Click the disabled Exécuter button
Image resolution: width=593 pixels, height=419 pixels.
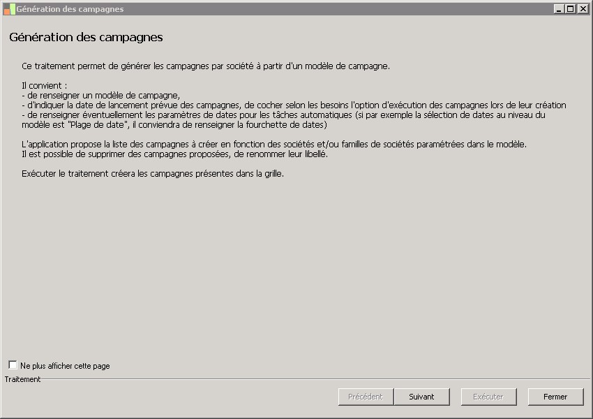[x=488, y=397]
